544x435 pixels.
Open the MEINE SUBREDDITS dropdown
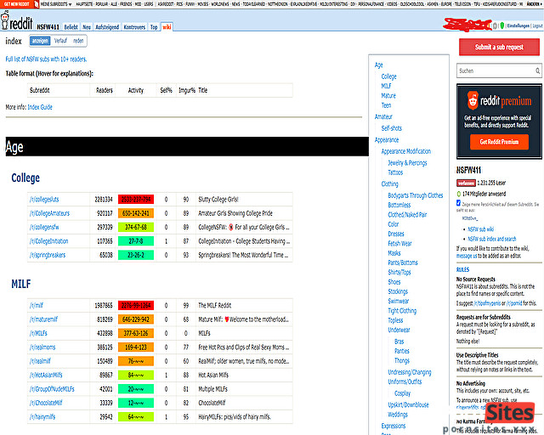click(56, 4)
